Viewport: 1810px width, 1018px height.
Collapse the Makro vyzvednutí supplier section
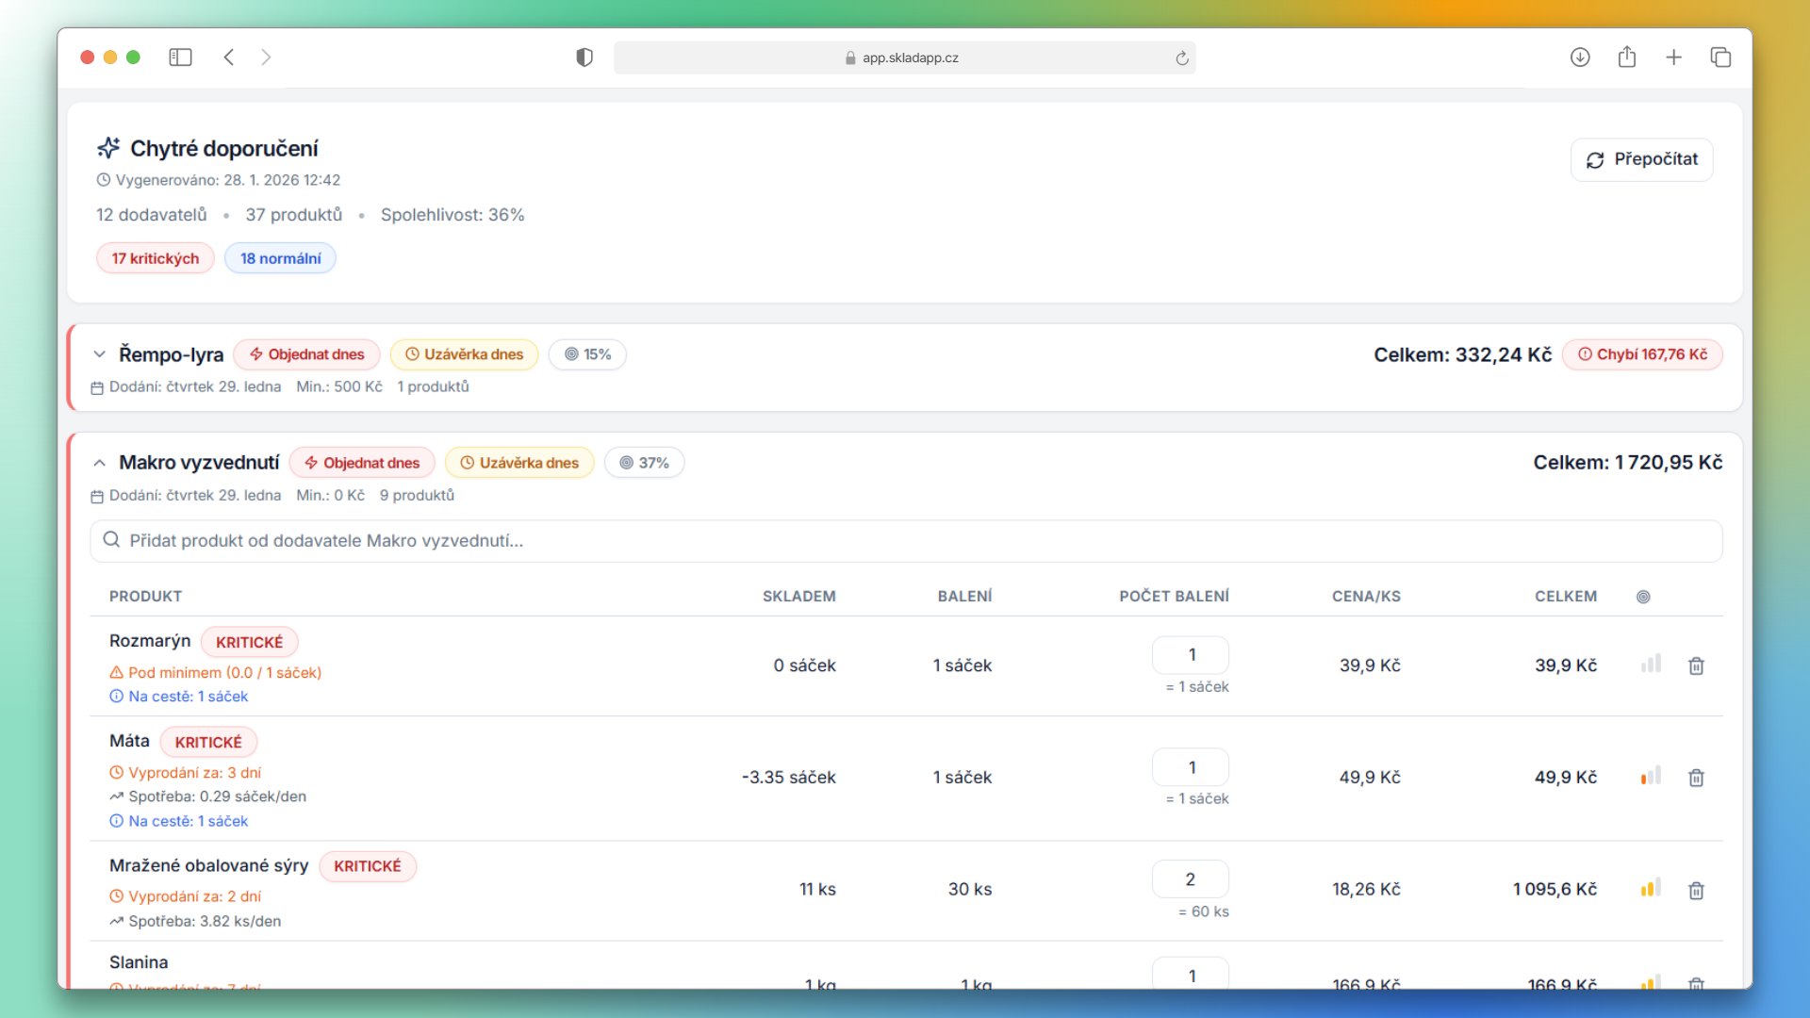tap(99, 463)
